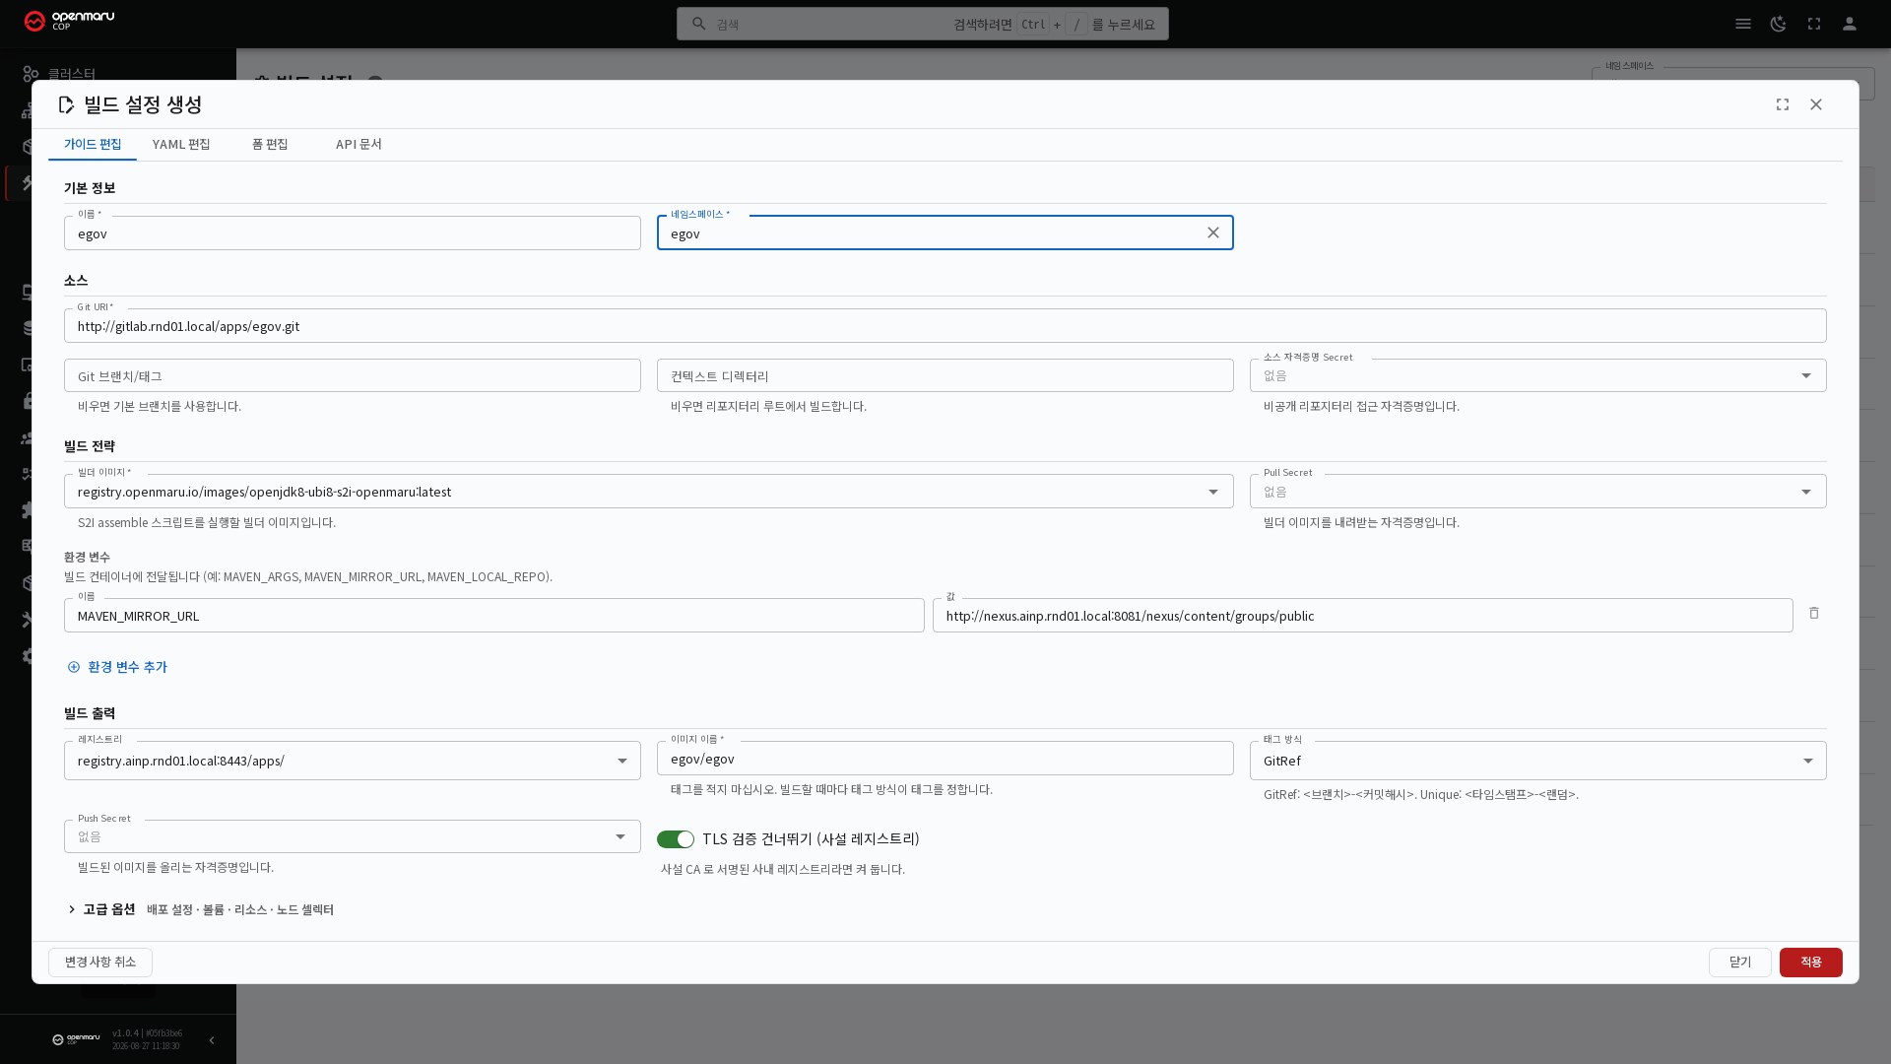The image size is (1891, 1064).
Task: Open the Push Secret dropdown
Action: [353, 836]
